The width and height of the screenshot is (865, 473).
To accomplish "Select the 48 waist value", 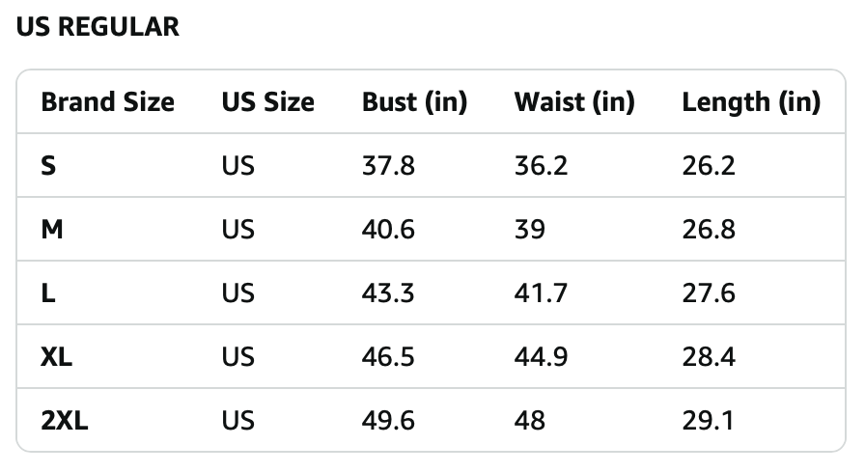I will point(530,421).
